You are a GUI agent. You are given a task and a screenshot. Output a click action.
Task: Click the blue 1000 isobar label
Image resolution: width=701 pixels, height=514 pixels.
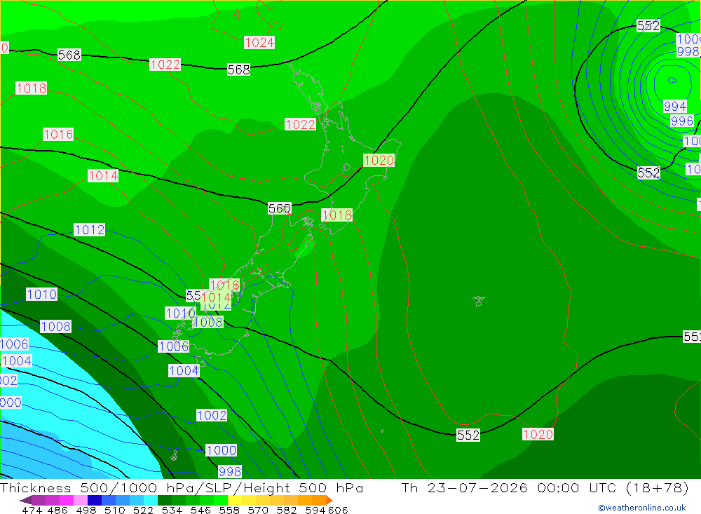click(221, 450)
